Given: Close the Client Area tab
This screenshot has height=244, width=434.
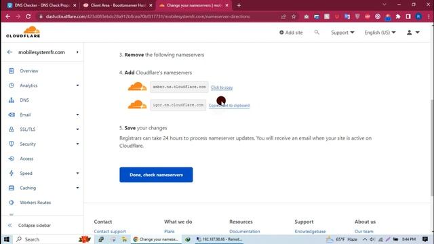Looking at the screenshot, I should (151, 5).
